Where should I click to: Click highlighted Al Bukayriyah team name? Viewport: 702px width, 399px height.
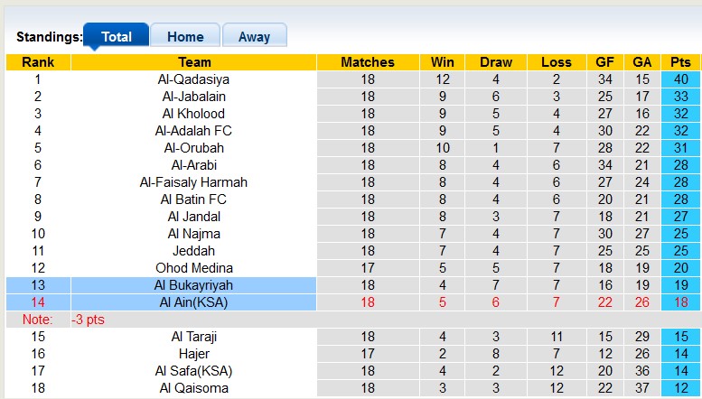(x=193, y=285)
